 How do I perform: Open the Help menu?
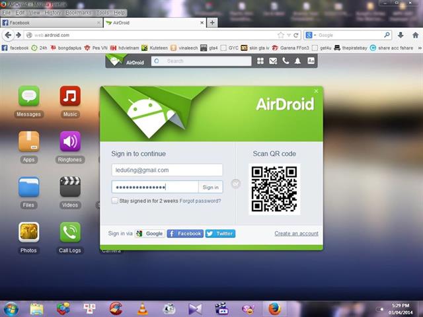pos(119,13)
